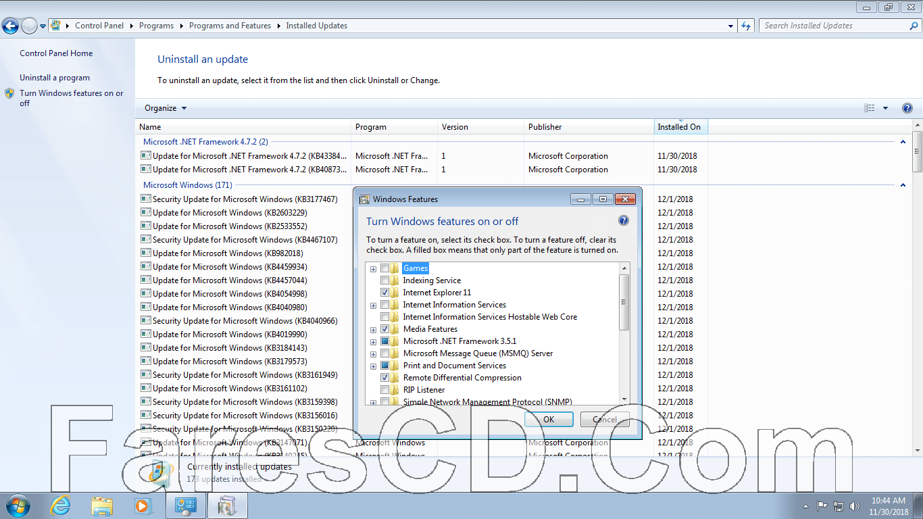Sort by the Publisher column header
Image resolution: width=923 pixels, height=519 pixels.
click(x=589, y=126)
